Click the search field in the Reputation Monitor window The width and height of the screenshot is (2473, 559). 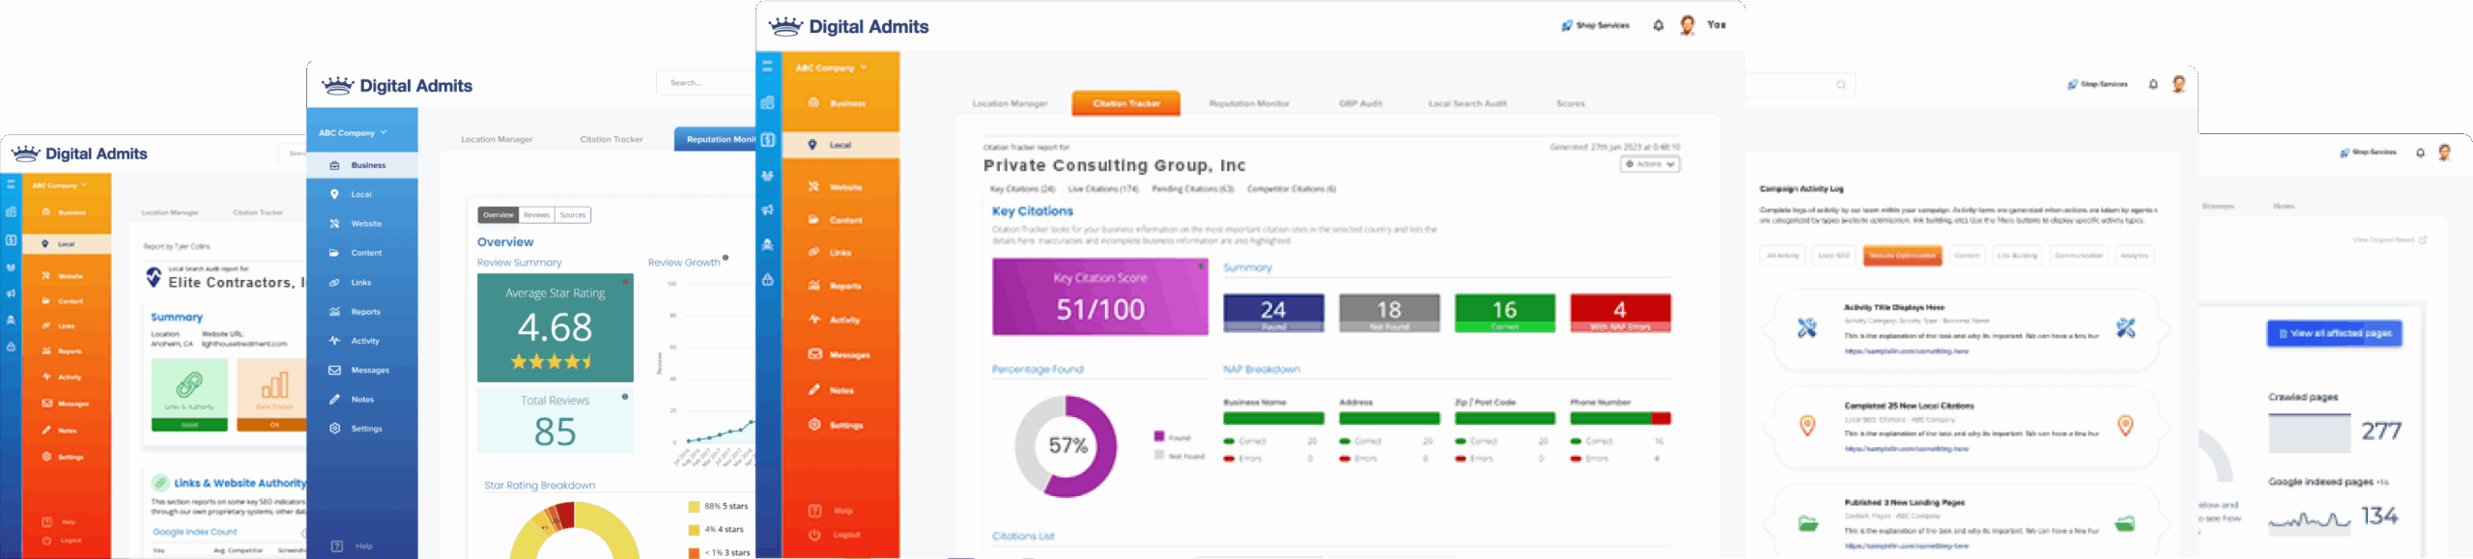pyautogui.click(x=705, y=83)
